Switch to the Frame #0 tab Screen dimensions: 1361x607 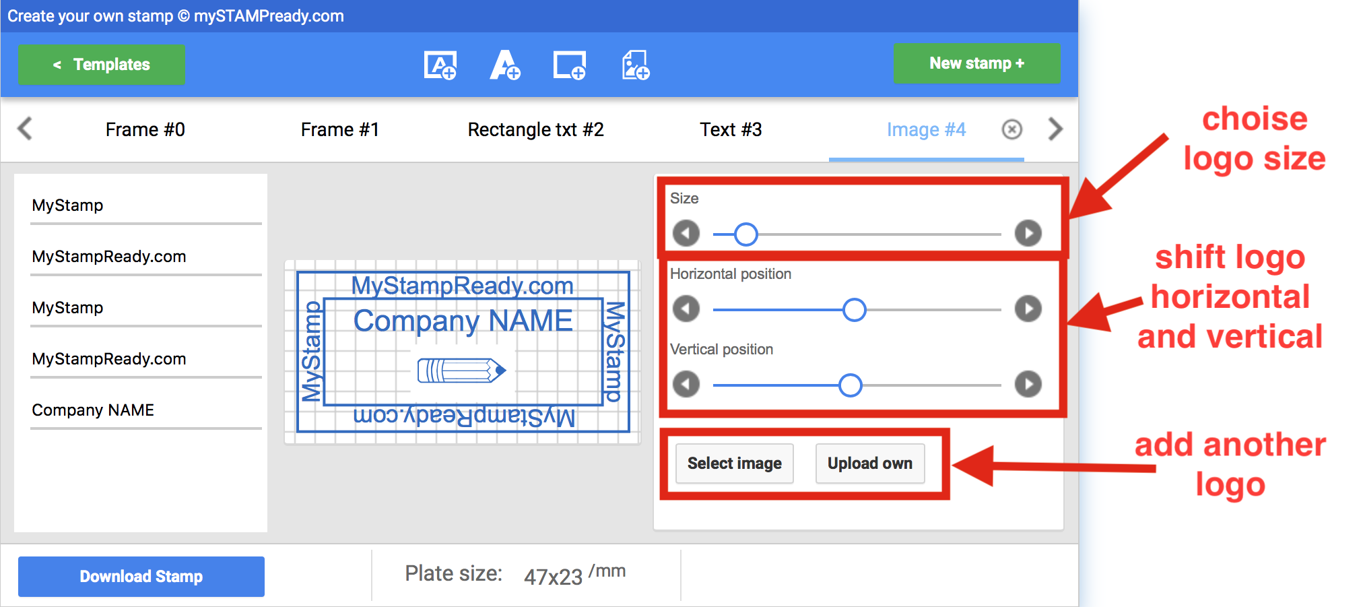pyautogui.click(x=145, y=129)
